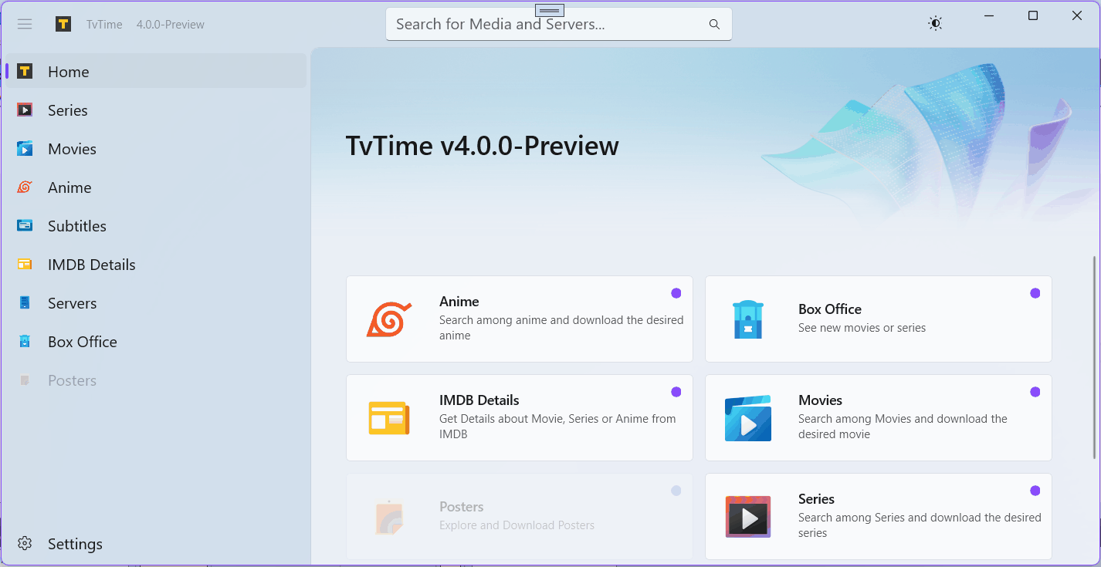Click "Search among anime and download" description
Image resolution: width=1101 pixels, height=567 pixels.
[561, 328]
